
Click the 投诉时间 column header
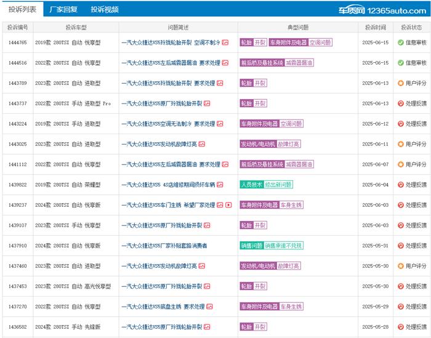[x=376, y=28]
